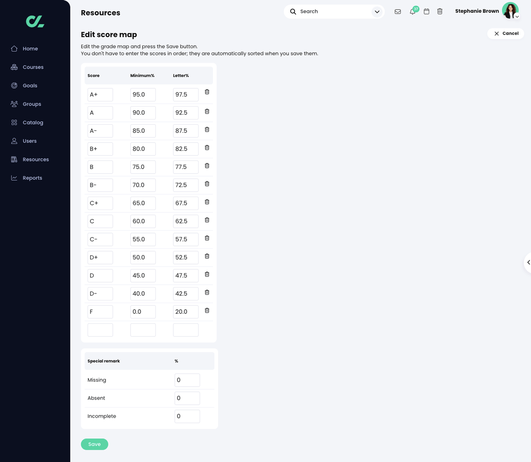Open Resources in the sidebar
This screenshot has height=462, width=531.
point(30,159)
